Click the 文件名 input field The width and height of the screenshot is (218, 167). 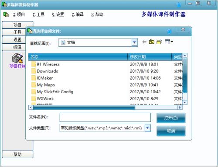[x=105, y=117]
